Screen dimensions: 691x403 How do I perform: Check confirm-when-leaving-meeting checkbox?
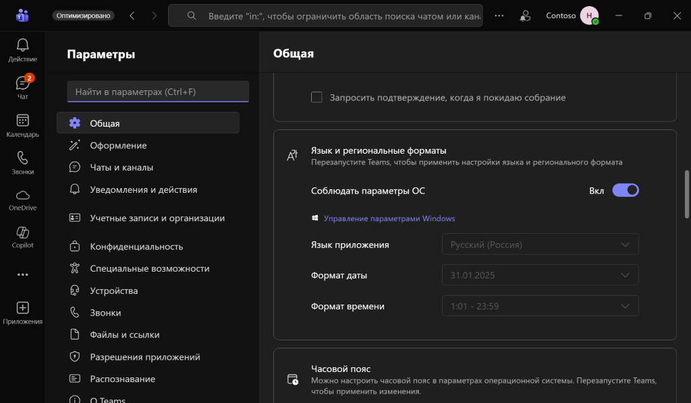pyautogui.click(x=316, y=97)
